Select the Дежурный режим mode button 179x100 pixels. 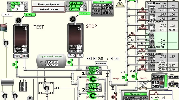49,4
